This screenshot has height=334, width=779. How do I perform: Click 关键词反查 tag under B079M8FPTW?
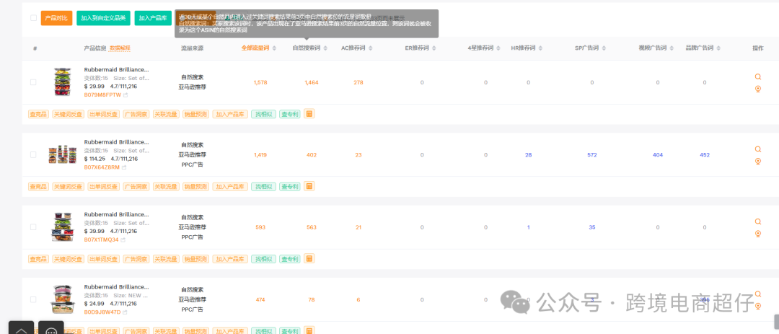[68, 114]
